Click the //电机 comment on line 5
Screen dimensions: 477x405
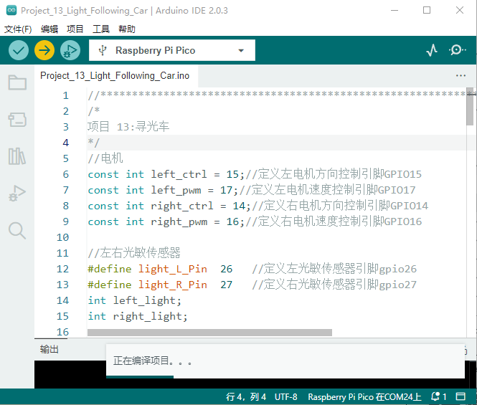tap(105, 158)
